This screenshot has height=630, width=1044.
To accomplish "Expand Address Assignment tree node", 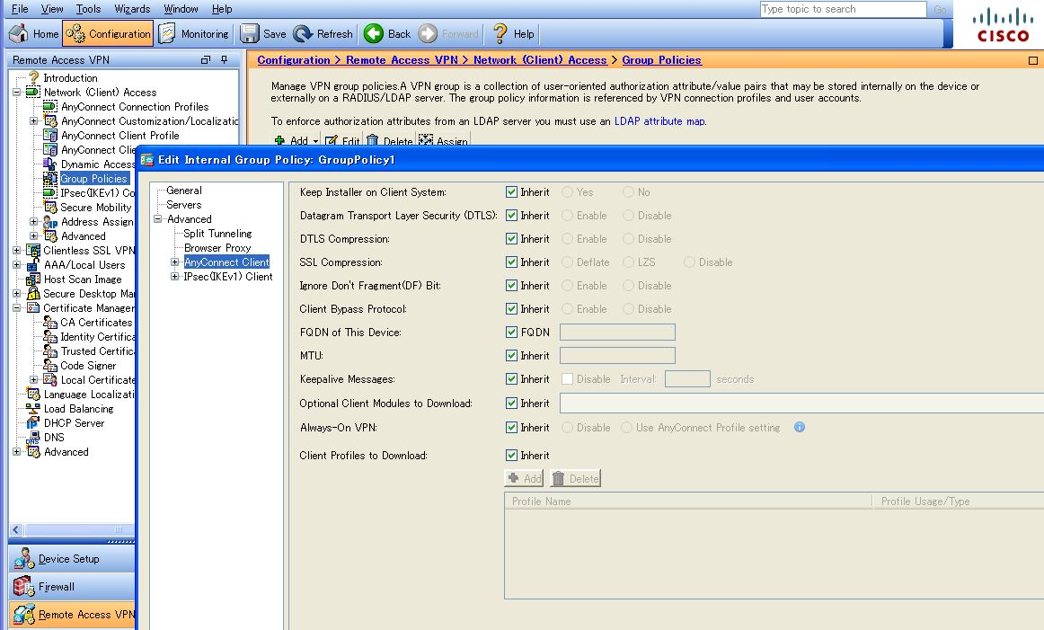I will click(33, 221).
